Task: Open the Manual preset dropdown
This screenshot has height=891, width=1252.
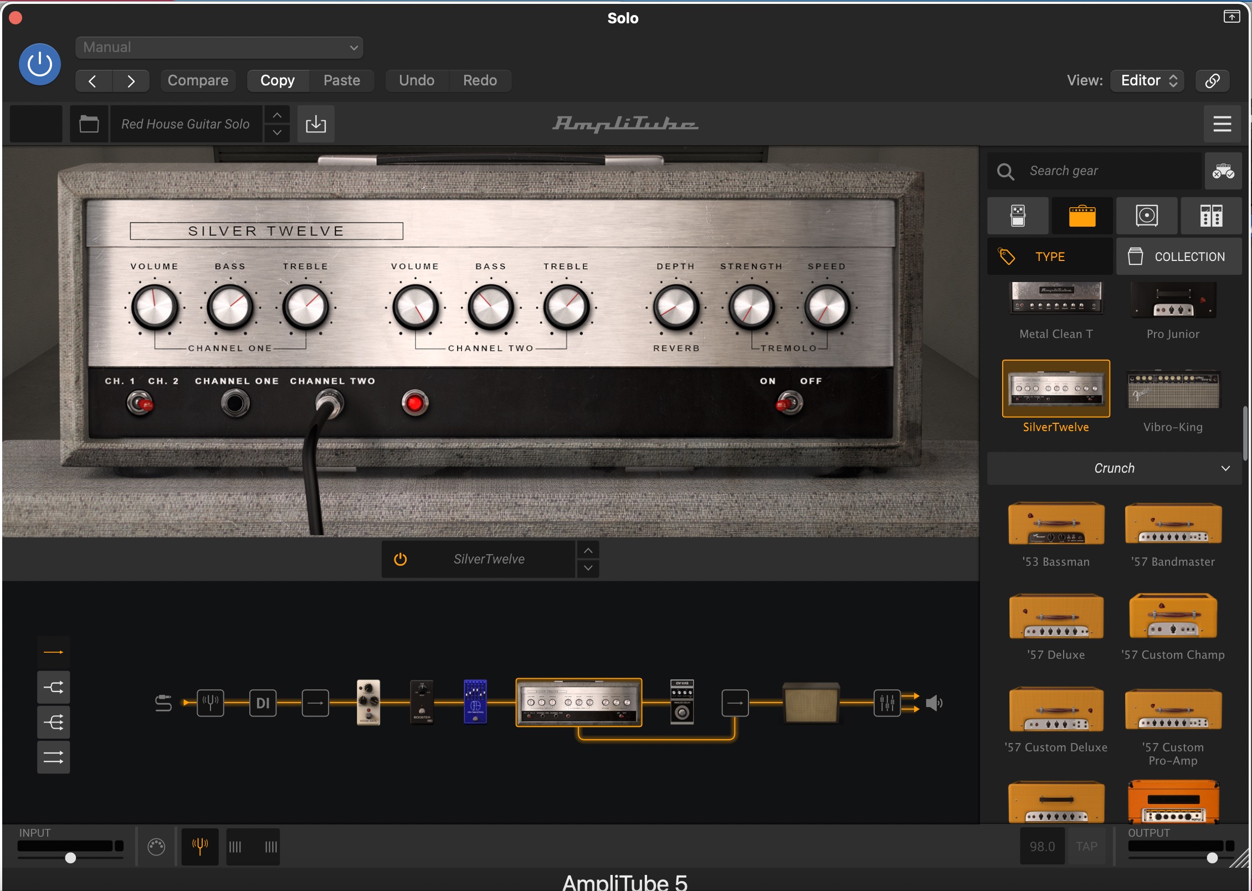Action: 219,48
